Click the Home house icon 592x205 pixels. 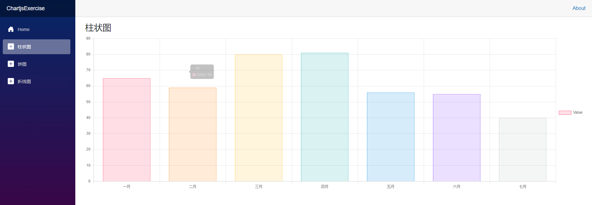(11, 29)
